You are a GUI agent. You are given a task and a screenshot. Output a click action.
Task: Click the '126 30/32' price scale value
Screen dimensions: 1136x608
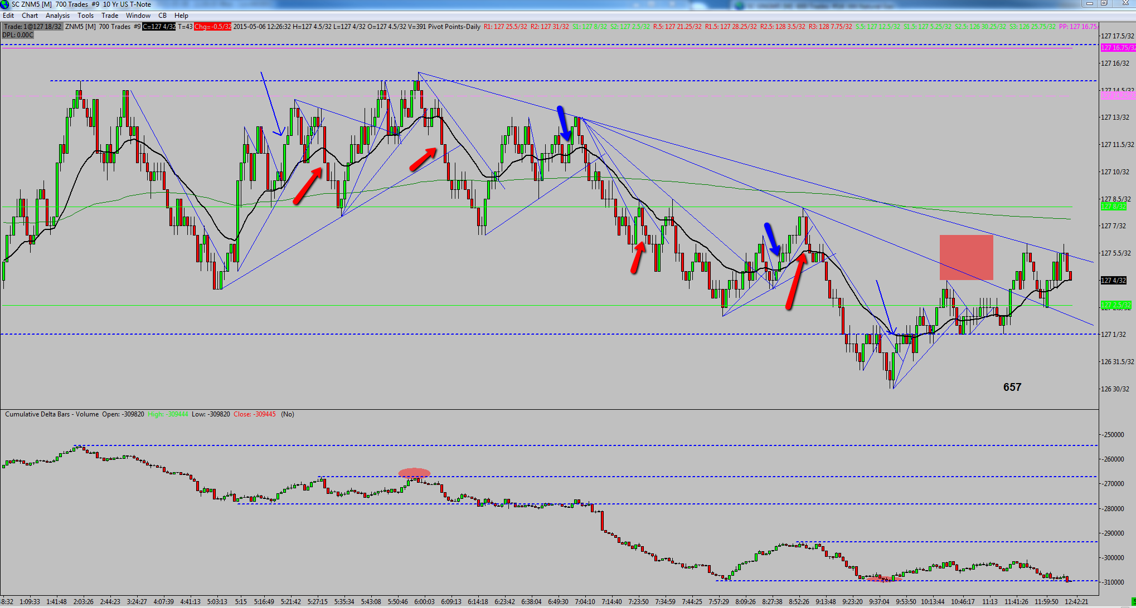point(1115,389)
